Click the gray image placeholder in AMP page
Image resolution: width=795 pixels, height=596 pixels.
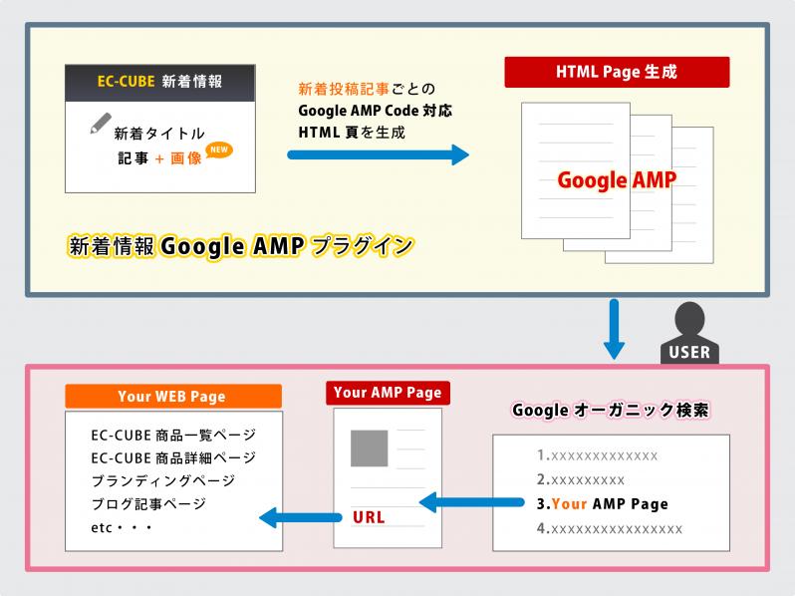click(x=369, y=448)
